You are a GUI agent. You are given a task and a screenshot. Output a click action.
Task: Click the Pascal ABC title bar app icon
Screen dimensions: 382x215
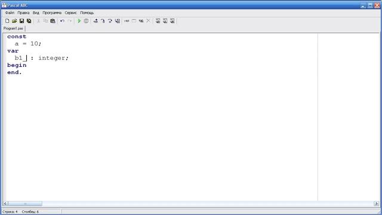4,5
